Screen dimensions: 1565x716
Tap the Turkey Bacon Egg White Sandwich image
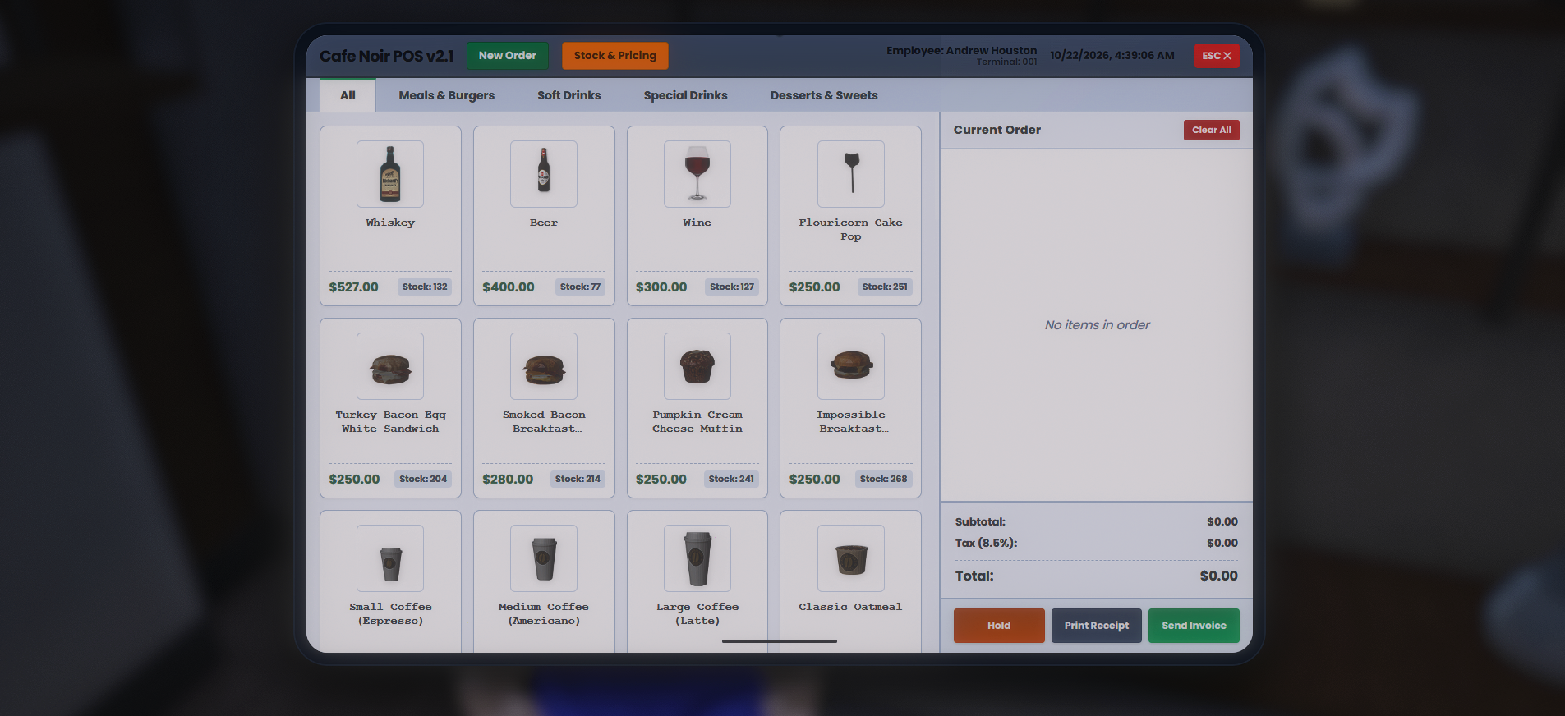[390, 366]
